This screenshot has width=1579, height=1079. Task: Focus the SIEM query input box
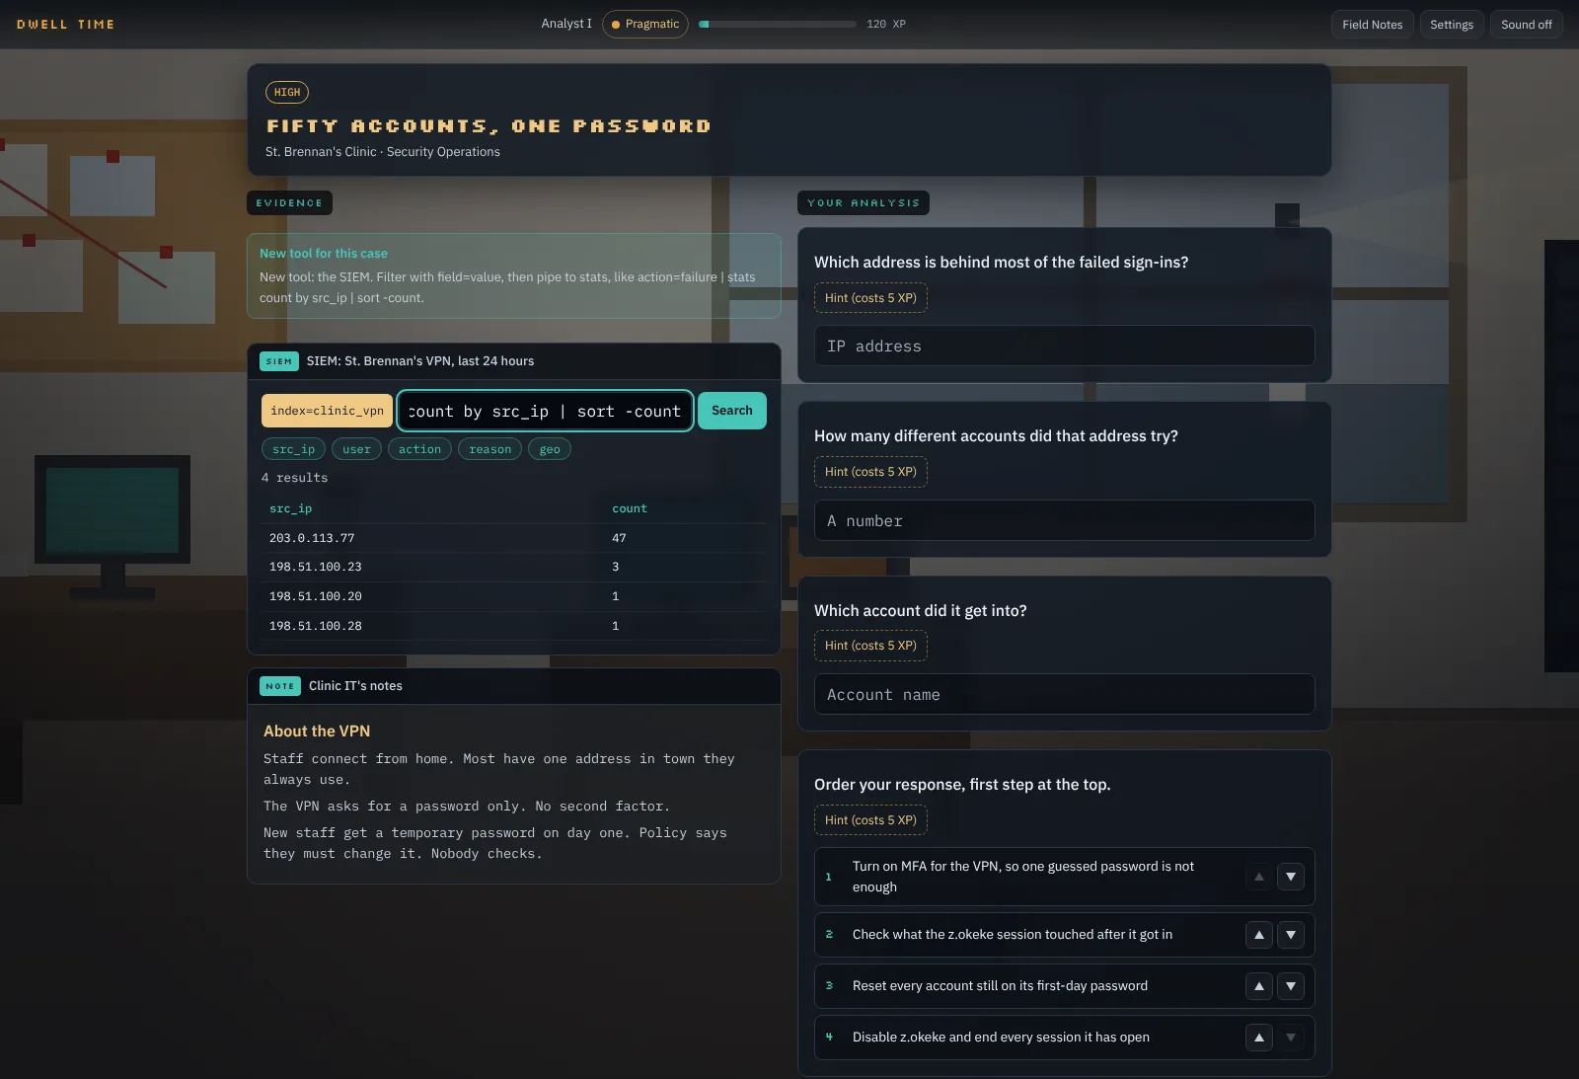coord(545,411)
